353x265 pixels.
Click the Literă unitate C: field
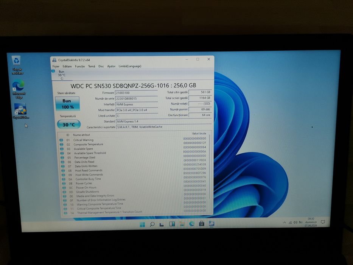(137, 116)
